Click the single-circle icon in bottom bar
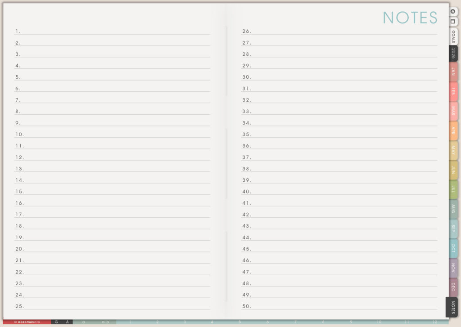This screenshot has height=327, width=461. coord(84,322)
